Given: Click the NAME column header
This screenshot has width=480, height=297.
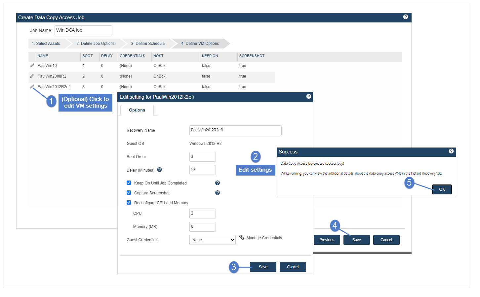Looking at the screenshot, I should point(43,56).
